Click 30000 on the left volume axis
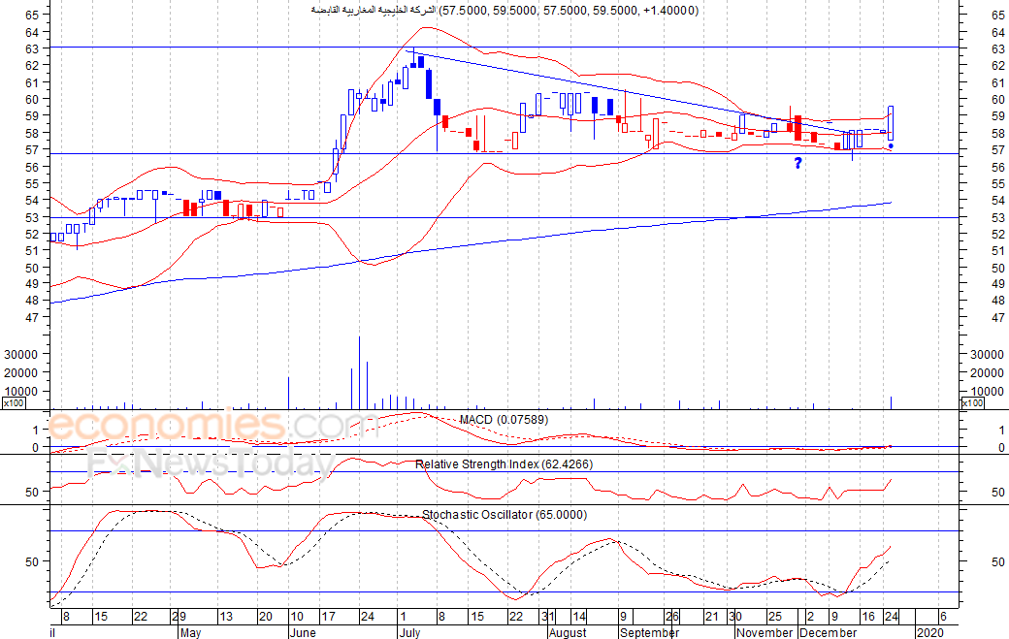The image size is (1009, 639). coord(20,354)
